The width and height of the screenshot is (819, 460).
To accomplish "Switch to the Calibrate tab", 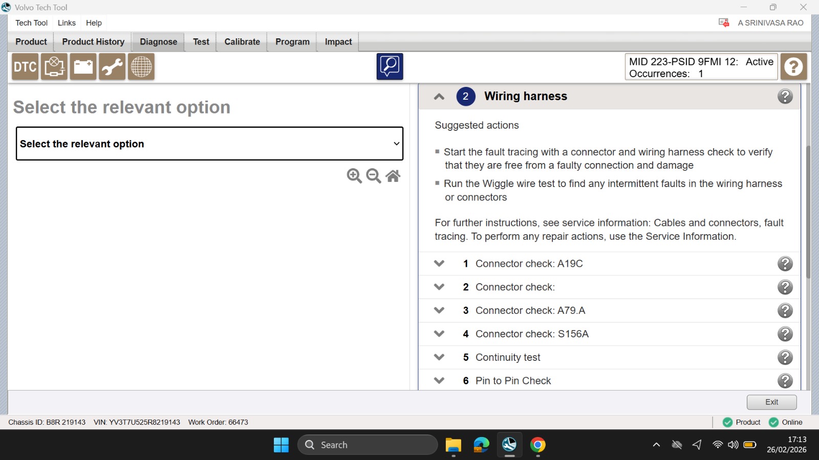I will coord(242,42).
